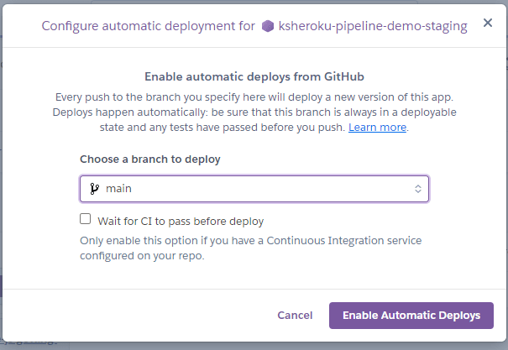Viewport: 508px width, 350px height.
Task: Cancel the automatic deploy configuration
Action: [x=295, y=316]
